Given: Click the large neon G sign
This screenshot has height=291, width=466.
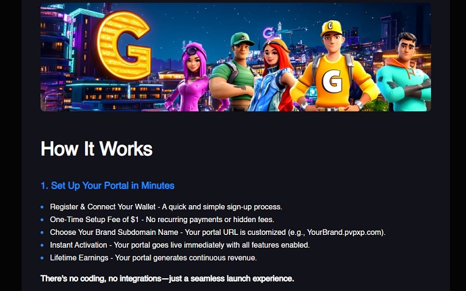Looking at the screenshot, I should [x=124, y=45].
